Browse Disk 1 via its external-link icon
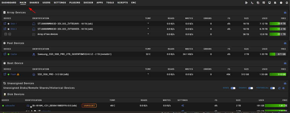Viewport: 290px width, 113px height. [5, 24]
